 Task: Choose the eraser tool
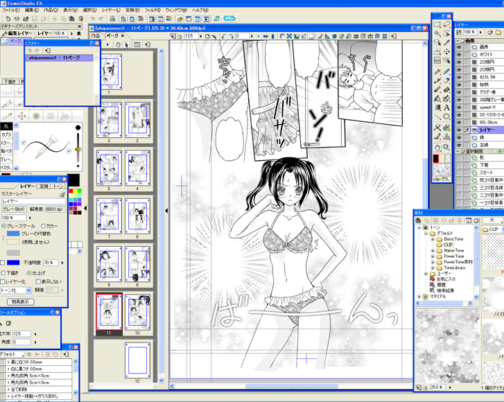(446, 80)
